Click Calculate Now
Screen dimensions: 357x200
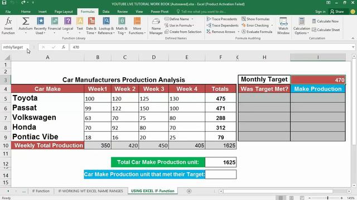coord(325,21)
